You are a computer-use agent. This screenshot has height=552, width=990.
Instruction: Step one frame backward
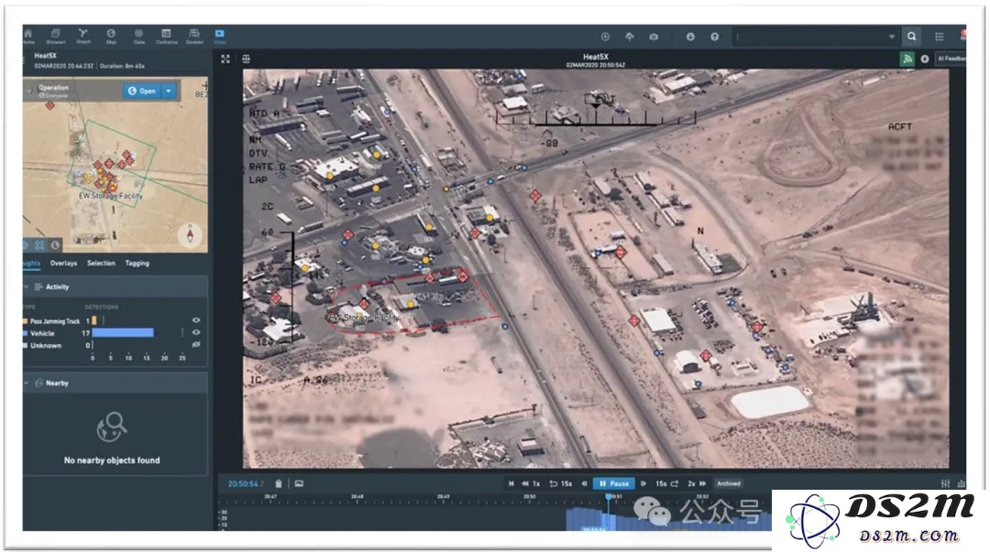584,484
